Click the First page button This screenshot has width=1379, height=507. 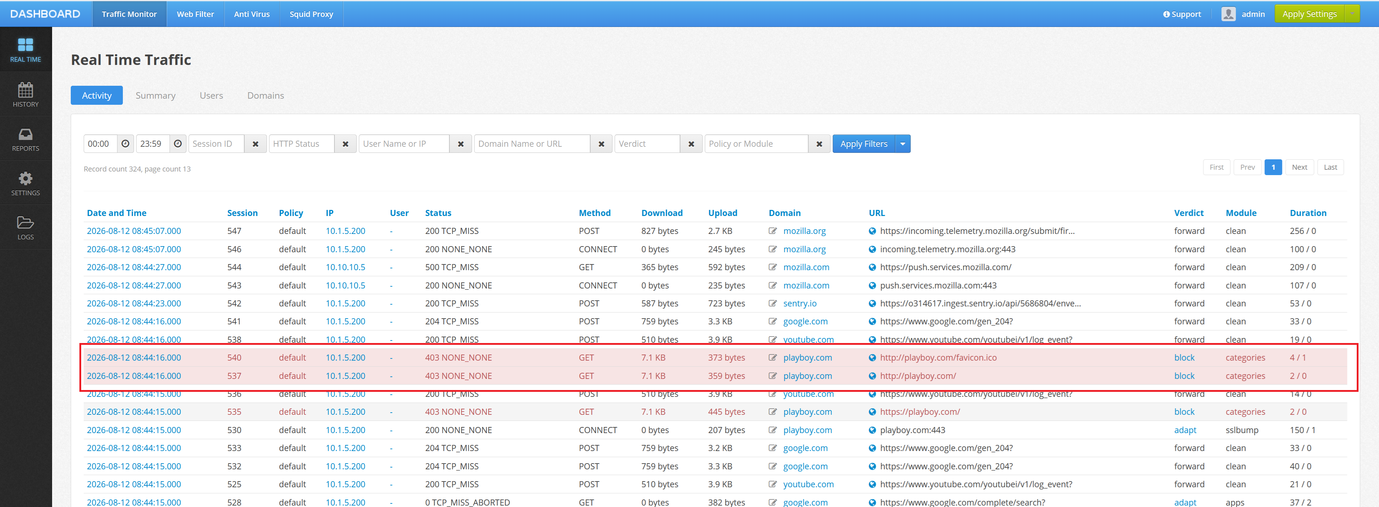tap(1216, 168)
